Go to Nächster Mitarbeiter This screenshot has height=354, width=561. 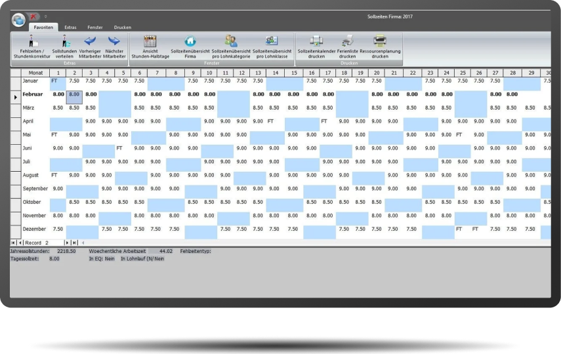point(114,47)
